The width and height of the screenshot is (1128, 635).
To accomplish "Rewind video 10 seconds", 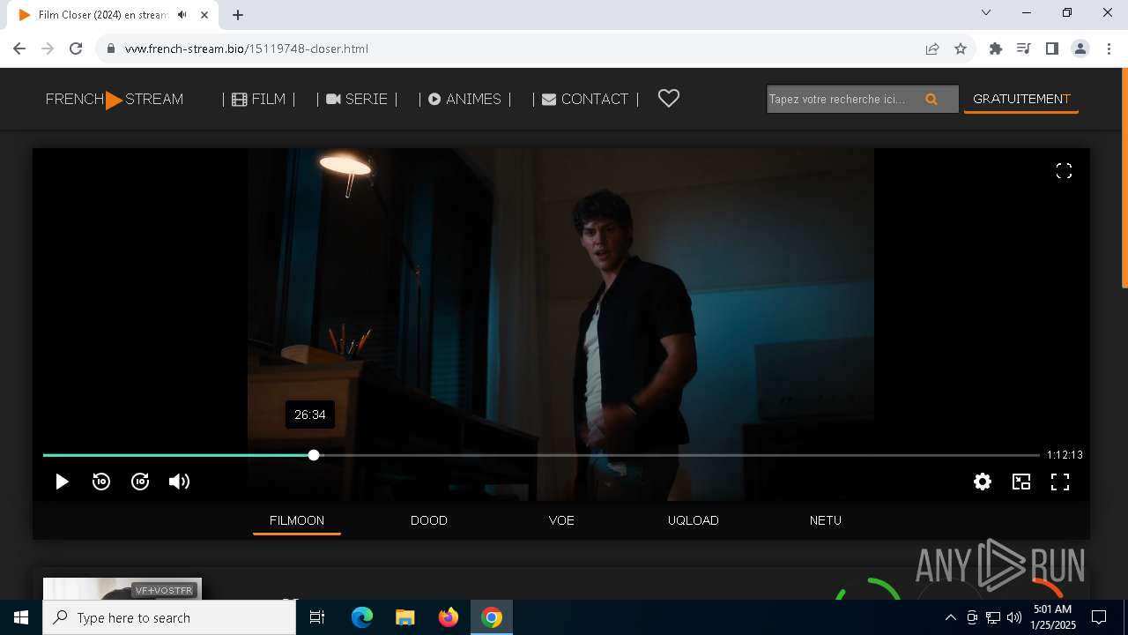I will [101, 482].
